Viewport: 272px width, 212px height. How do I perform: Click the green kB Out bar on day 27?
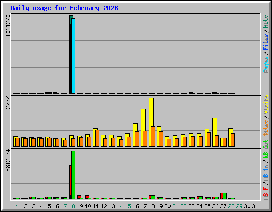[x=225, y=196]
